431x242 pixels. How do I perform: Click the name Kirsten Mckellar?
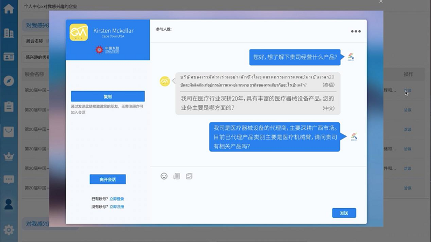113,31
